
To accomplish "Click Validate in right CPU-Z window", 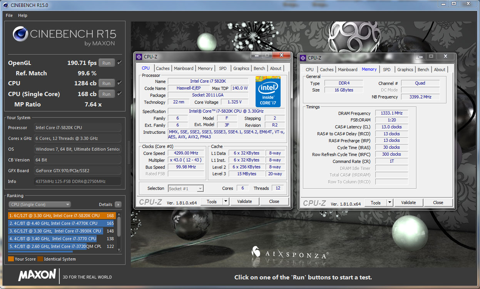I will click(x=408, y=203).
